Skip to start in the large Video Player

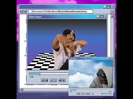click(43, 80)
